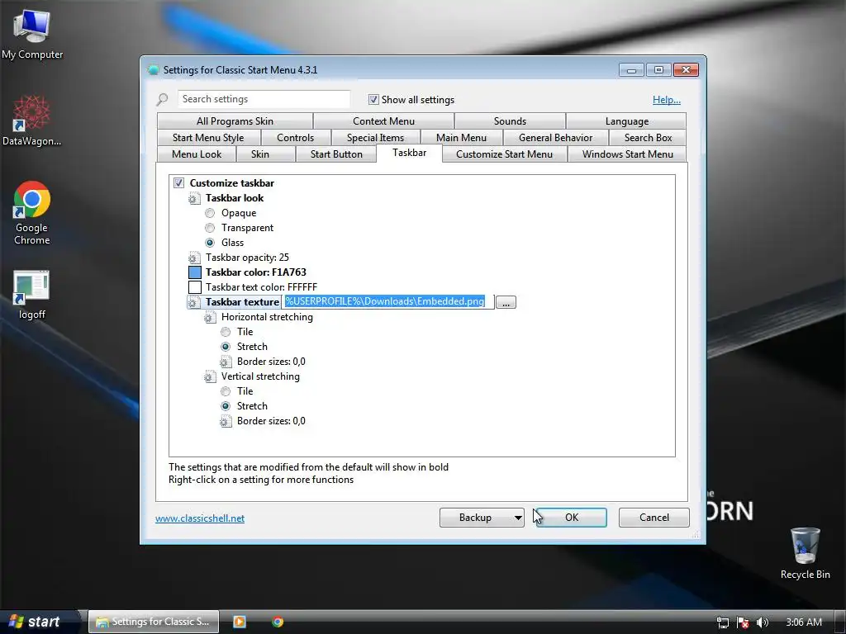Open the Controls tab
This screenshot has height=634, width=846.
point(295,138)
